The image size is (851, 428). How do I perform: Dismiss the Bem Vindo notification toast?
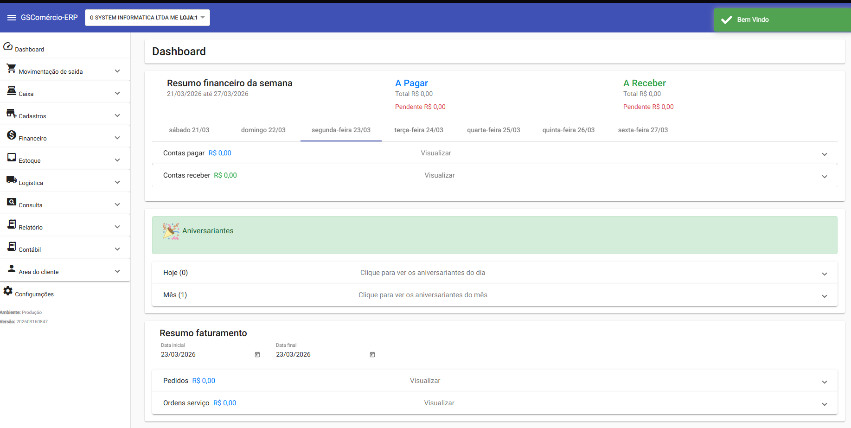(782, 20)
